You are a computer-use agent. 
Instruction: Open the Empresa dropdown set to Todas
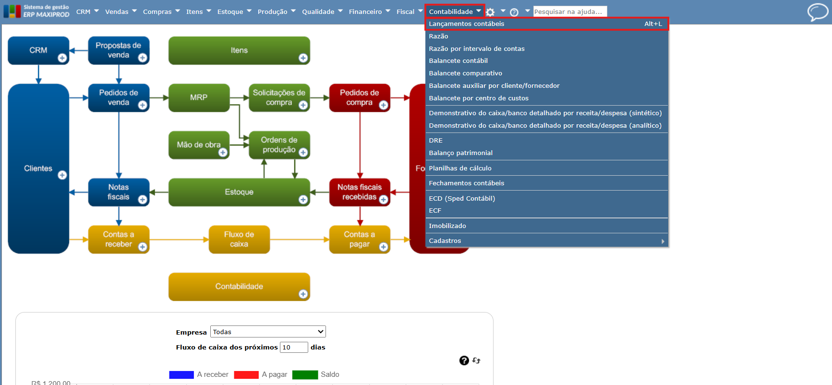pyautogui.click(x=268, y=332)
